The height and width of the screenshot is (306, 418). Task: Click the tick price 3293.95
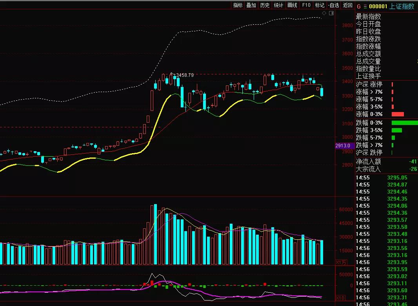pyautogui.click(x=397, y=263)
